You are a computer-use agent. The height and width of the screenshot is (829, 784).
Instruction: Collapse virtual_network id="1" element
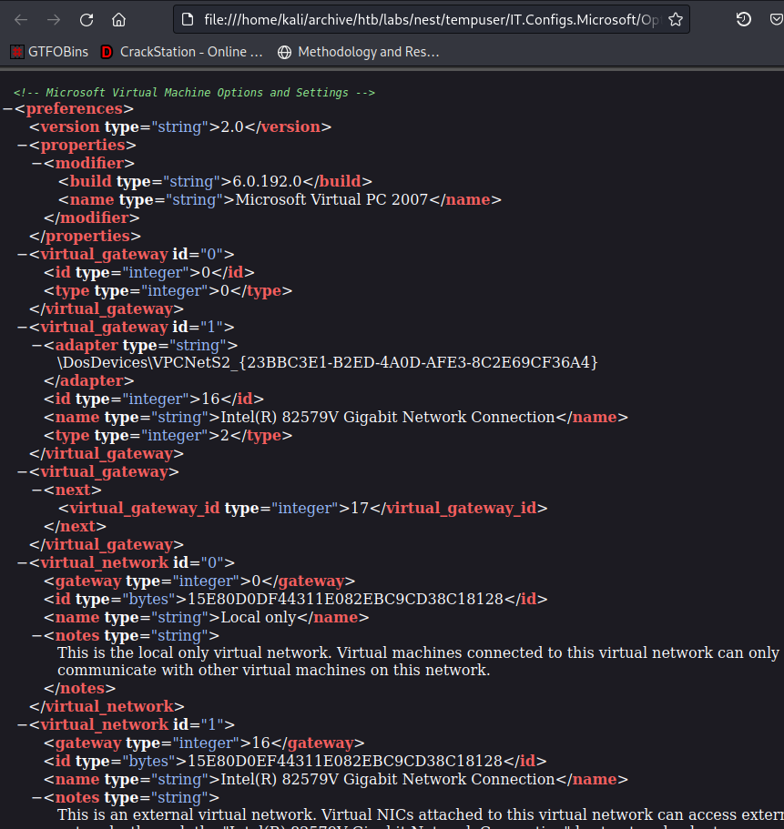[x=22, y=725]
